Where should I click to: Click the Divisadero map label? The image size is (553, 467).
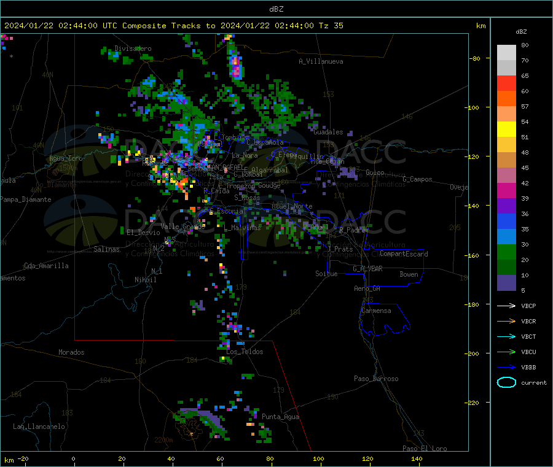point(133,48)
